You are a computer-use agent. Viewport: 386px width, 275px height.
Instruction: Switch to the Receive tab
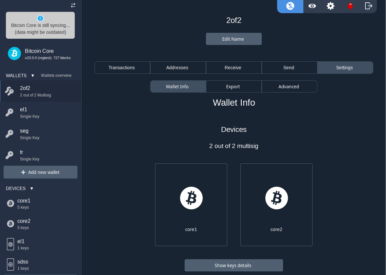point(234,68)
